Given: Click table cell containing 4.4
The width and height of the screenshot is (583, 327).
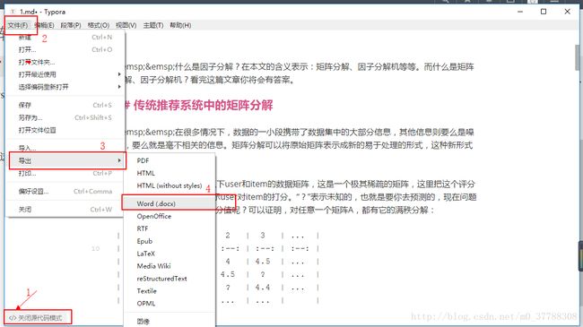Looking at the screenshot, I should [263, 288].
